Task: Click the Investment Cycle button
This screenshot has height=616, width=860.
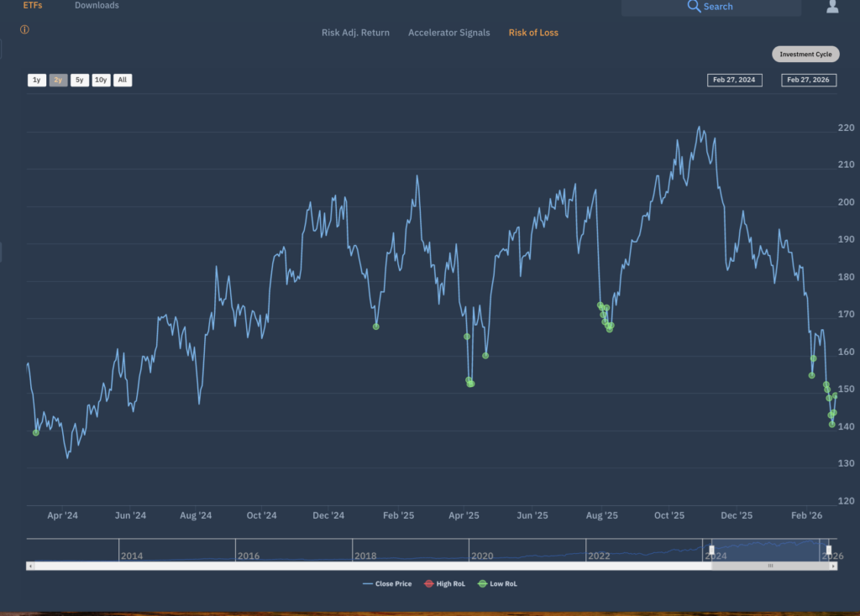Action: (x=805, y=55)
